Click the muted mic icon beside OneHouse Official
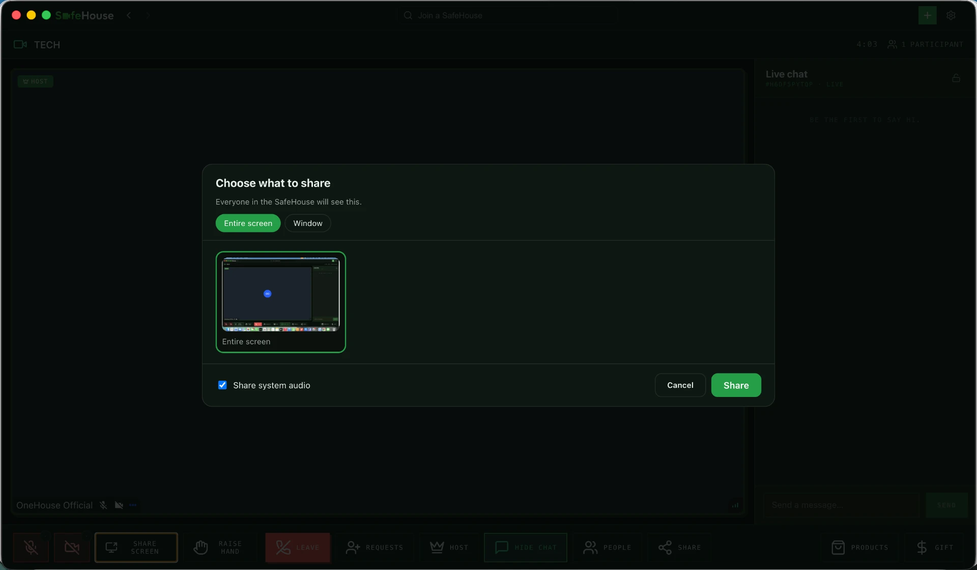Image resolution: width=977 pixels, height=570 pixels. pos(103,505)
